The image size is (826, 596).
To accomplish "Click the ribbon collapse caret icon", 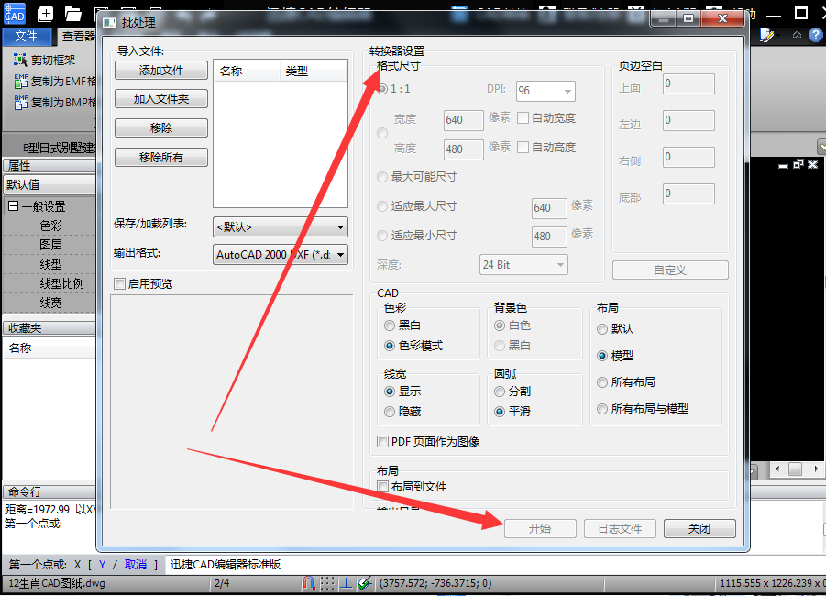I will [x=797, y=36].
